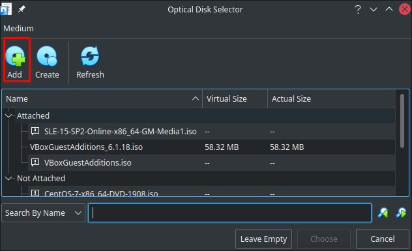Viewport: 412px width, 251px height.
Task: Collapse the Not Attached group
Action: pyautogui.click(x=8, y=179)
